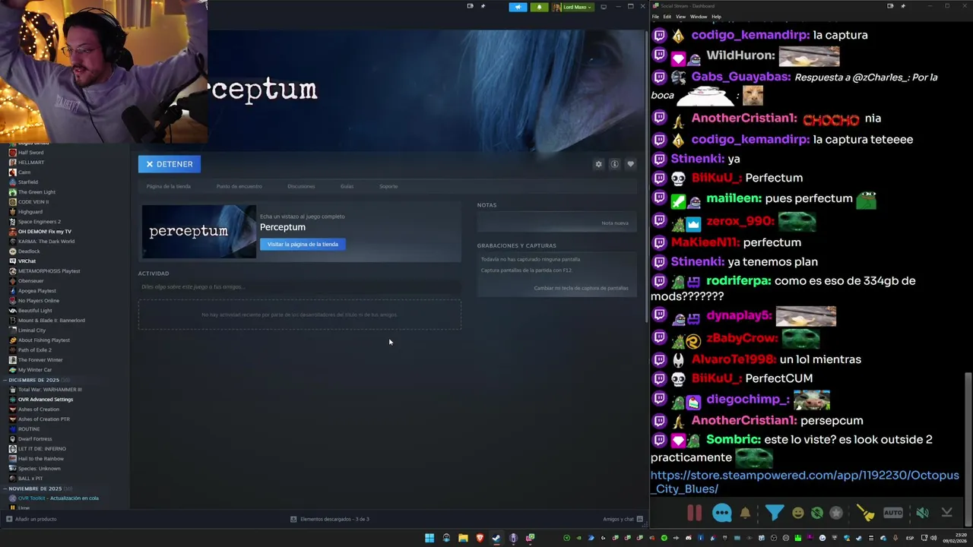Viewport: 973px width, 547px height.
Task: Open the game info icon
Action: [x=614, y=164]
